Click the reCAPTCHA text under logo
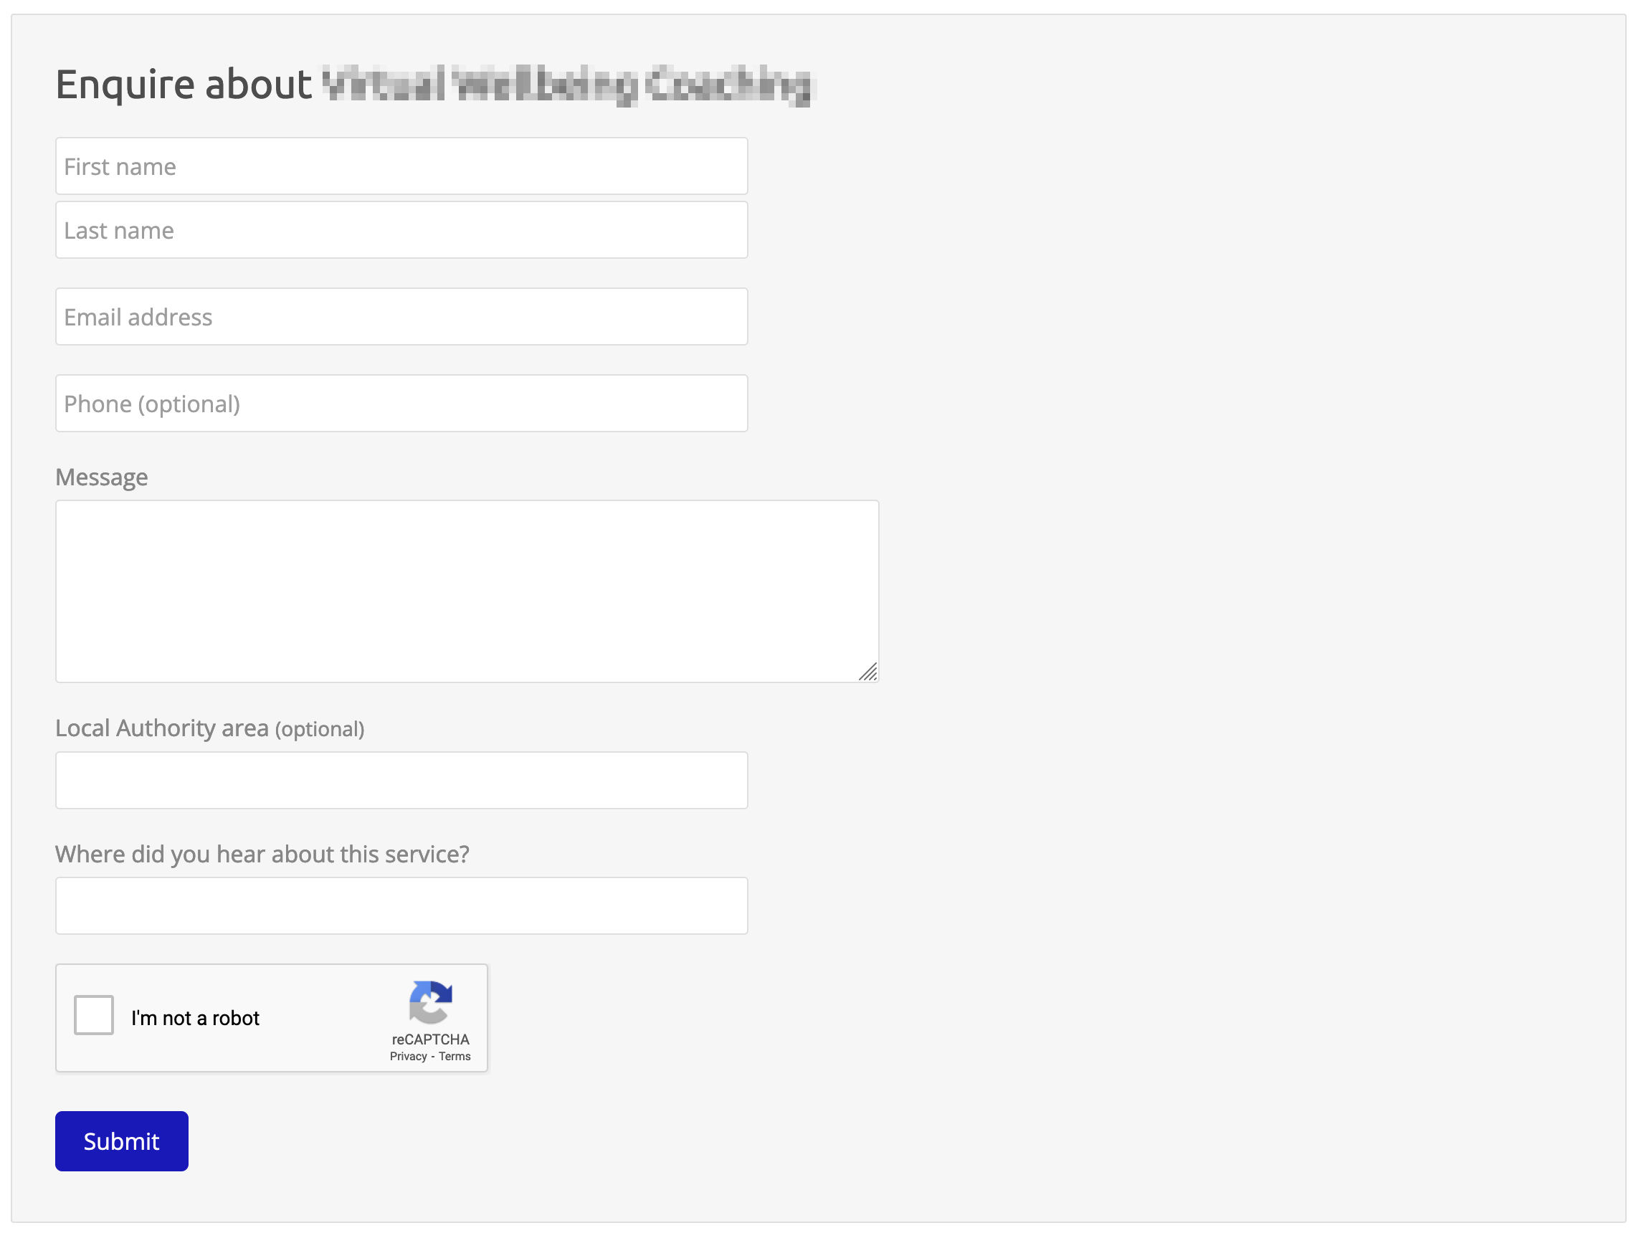 (430, 1039)
